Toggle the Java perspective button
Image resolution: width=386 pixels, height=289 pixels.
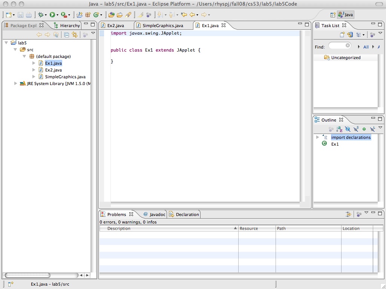(x=346, y=15)
